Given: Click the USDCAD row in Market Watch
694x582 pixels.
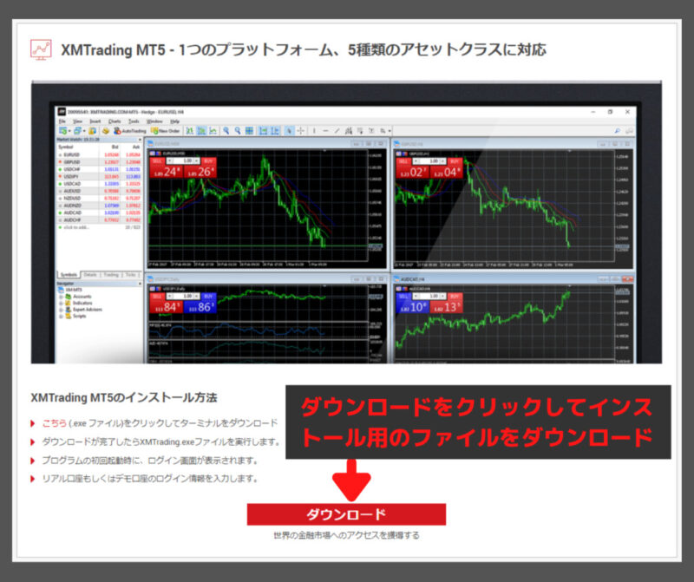Looking at the screenshot, I should point(99,184).
